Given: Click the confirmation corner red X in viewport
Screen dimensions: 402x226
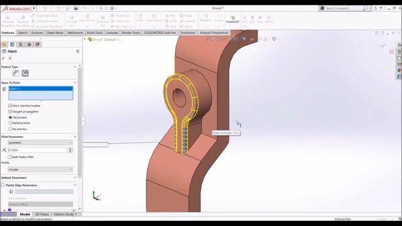Looking at the screenshot, I should tap(391, 52).
